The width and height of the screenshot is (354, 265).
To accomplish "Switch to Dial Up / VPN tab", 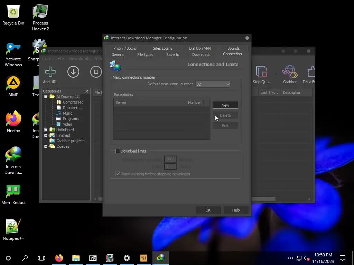I will pos(200,48).
